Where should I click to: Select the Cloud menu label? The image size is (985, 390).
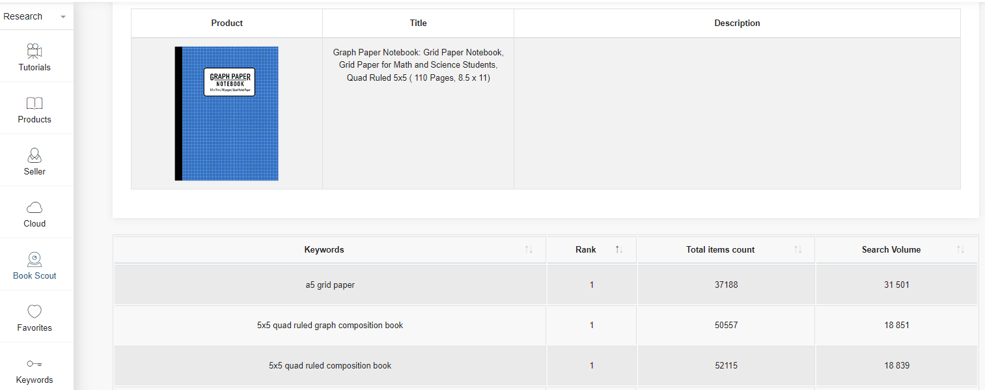35,223
